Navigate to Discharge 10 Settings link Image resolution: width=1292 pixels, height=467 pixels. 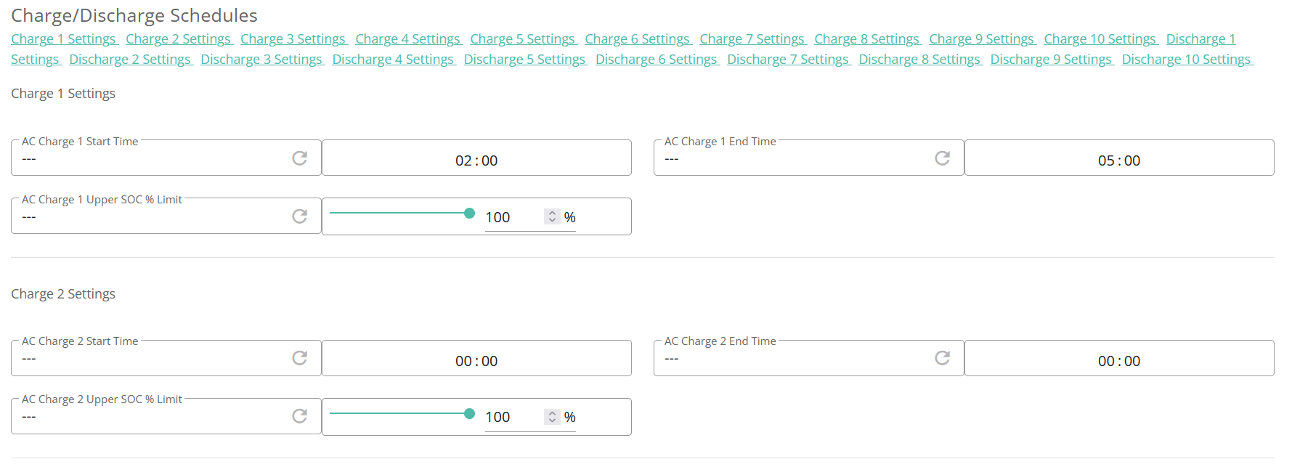click(1187, 60)
